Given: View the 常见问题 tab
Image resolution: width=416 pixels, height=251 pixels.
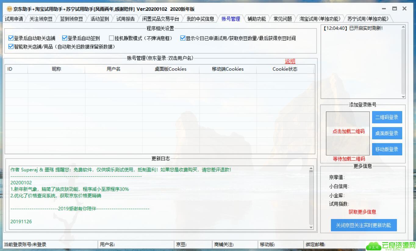Looking at the screenshot, I should point(283,19).
